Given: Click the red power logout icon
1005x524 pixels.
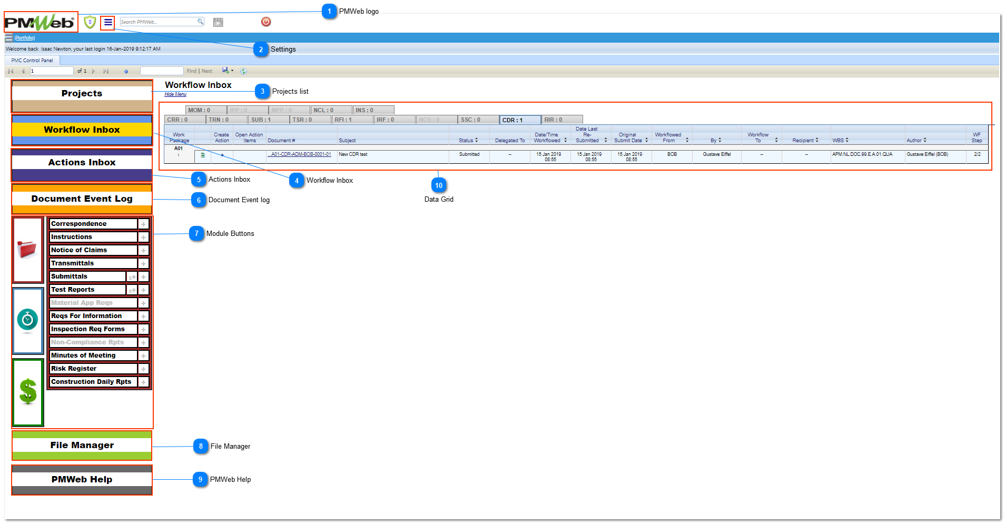Looking at the screenshot, I should point(266,22).
